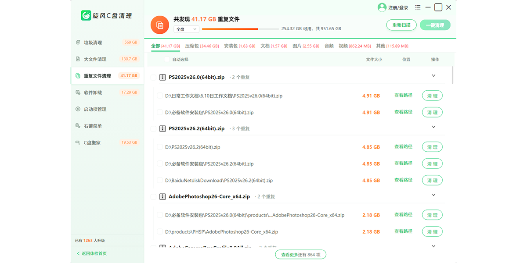Click the zip icon beside PS2025v26.0(64bit).zip

(162, 77)
